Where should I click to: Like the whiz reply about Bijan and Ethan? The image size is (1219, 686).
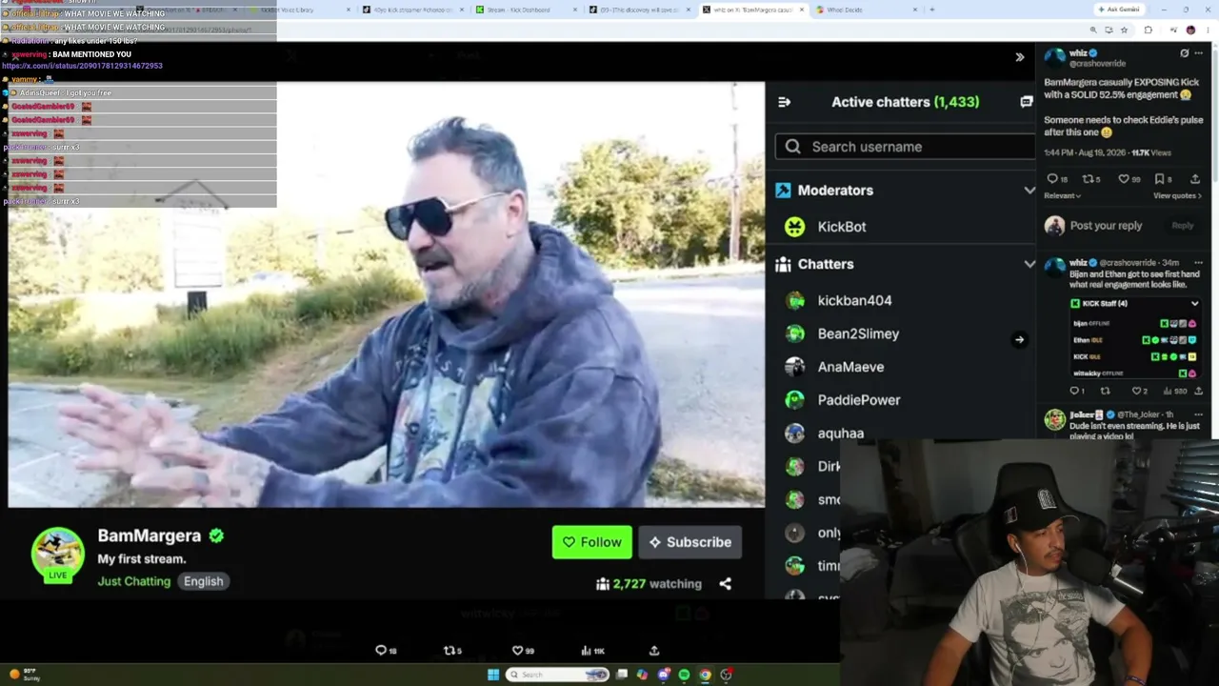[1135, 391]
